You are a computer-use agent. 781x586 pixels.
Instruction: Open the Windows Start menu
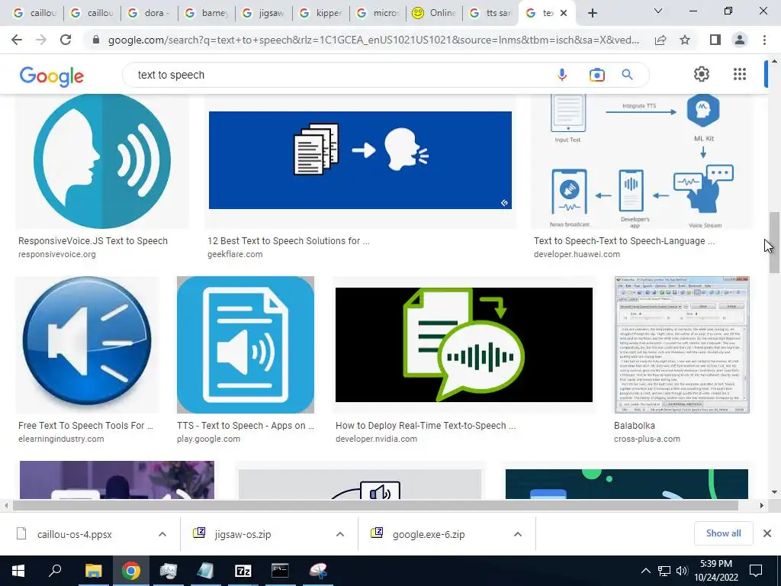coord(18,571)
